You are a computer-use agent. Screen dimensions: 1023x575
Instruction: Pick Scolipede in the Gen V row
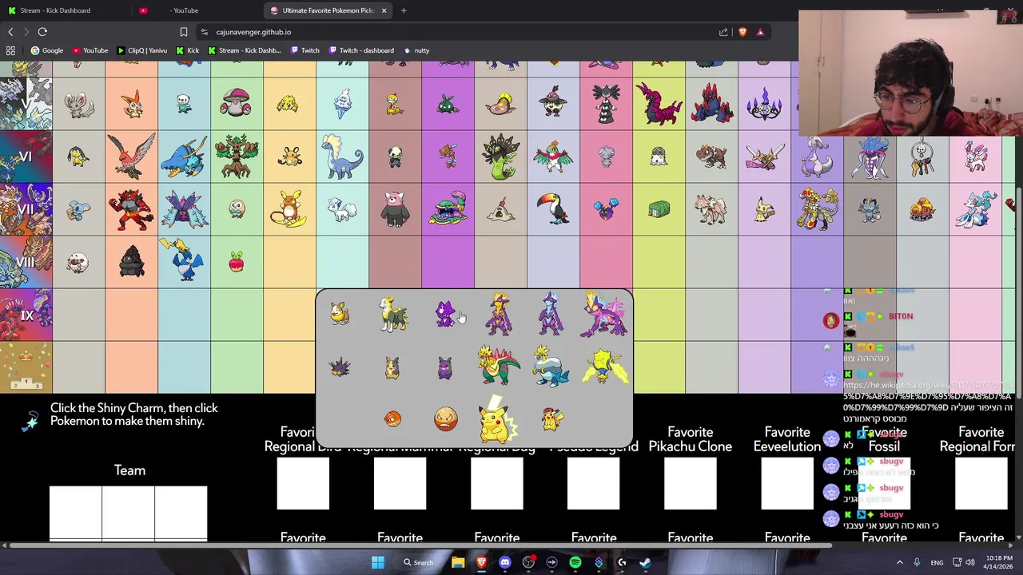pyautogui.click(x=659, y=104)
